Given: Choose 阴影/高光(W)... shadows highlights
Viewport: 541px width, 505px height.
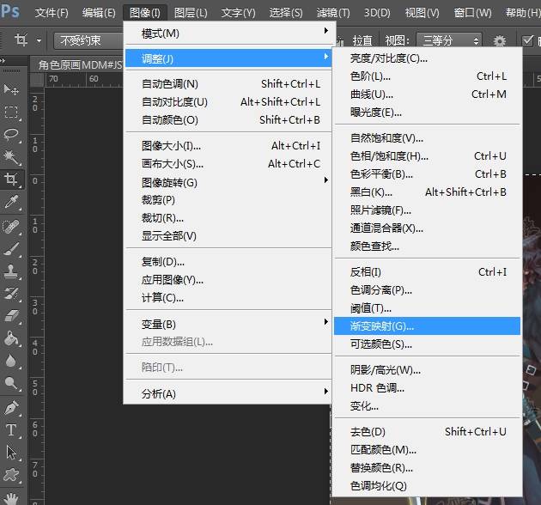Looking at the screenshot, I should (x=427, y=370).
